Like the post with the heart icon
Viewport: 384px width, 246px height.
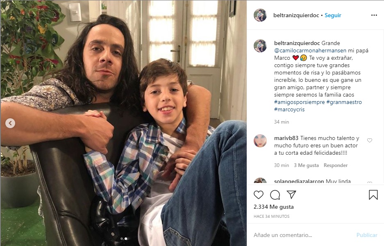[258, 195]
